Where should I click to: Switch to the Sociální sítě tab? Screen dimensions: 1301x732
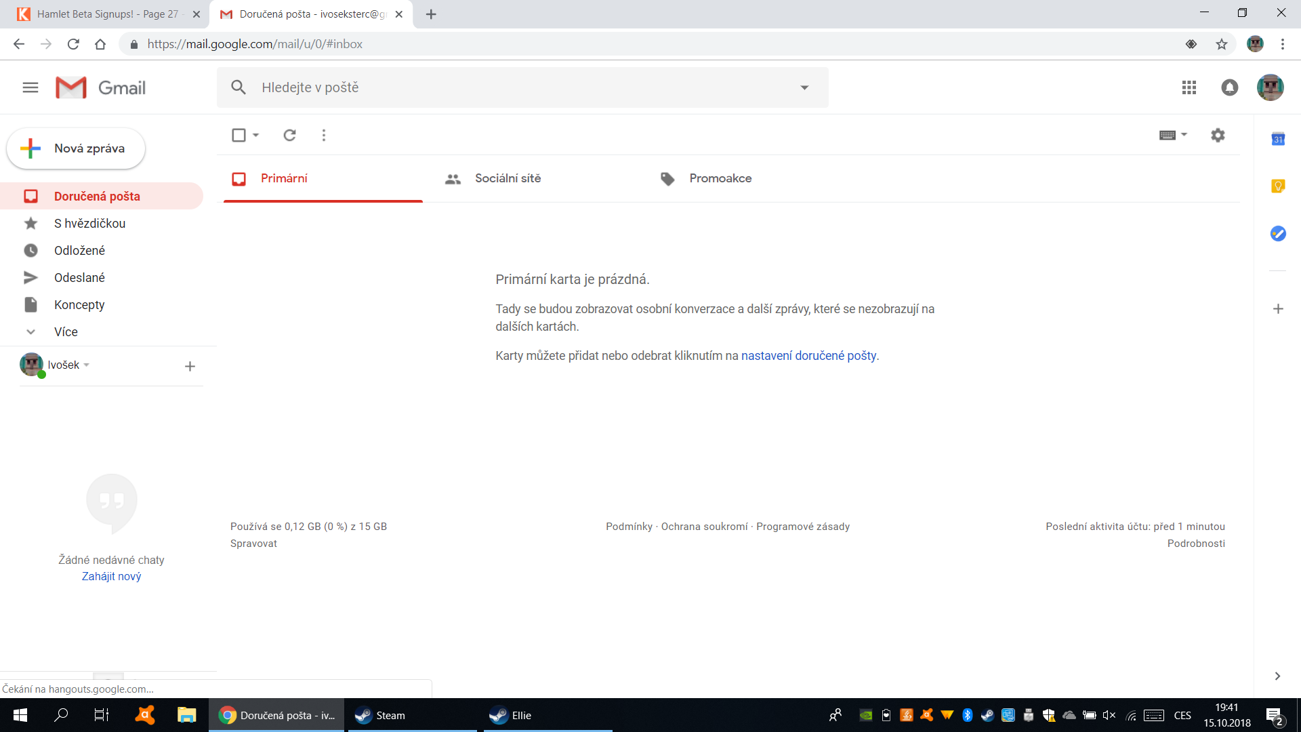tap(508, 178)
